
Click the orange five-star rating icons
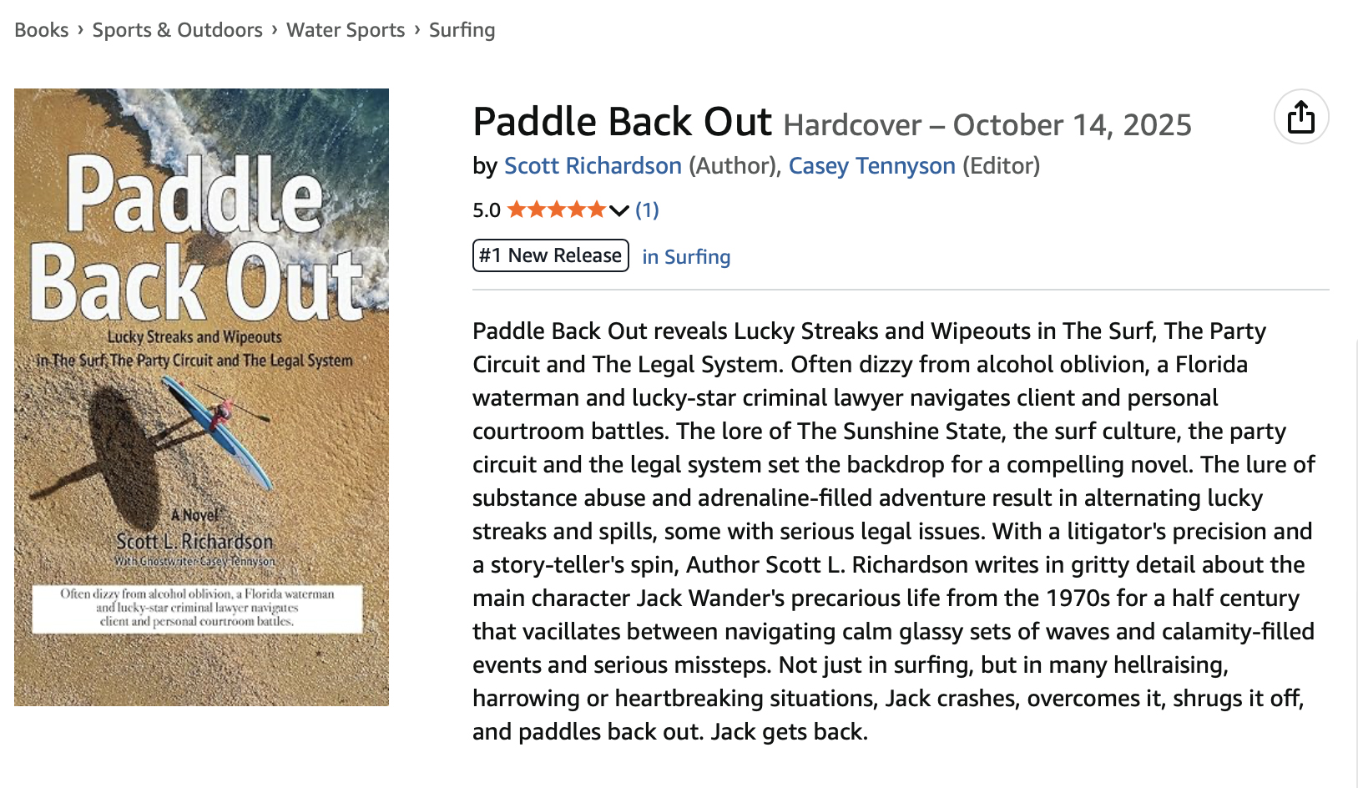(556, 210)
